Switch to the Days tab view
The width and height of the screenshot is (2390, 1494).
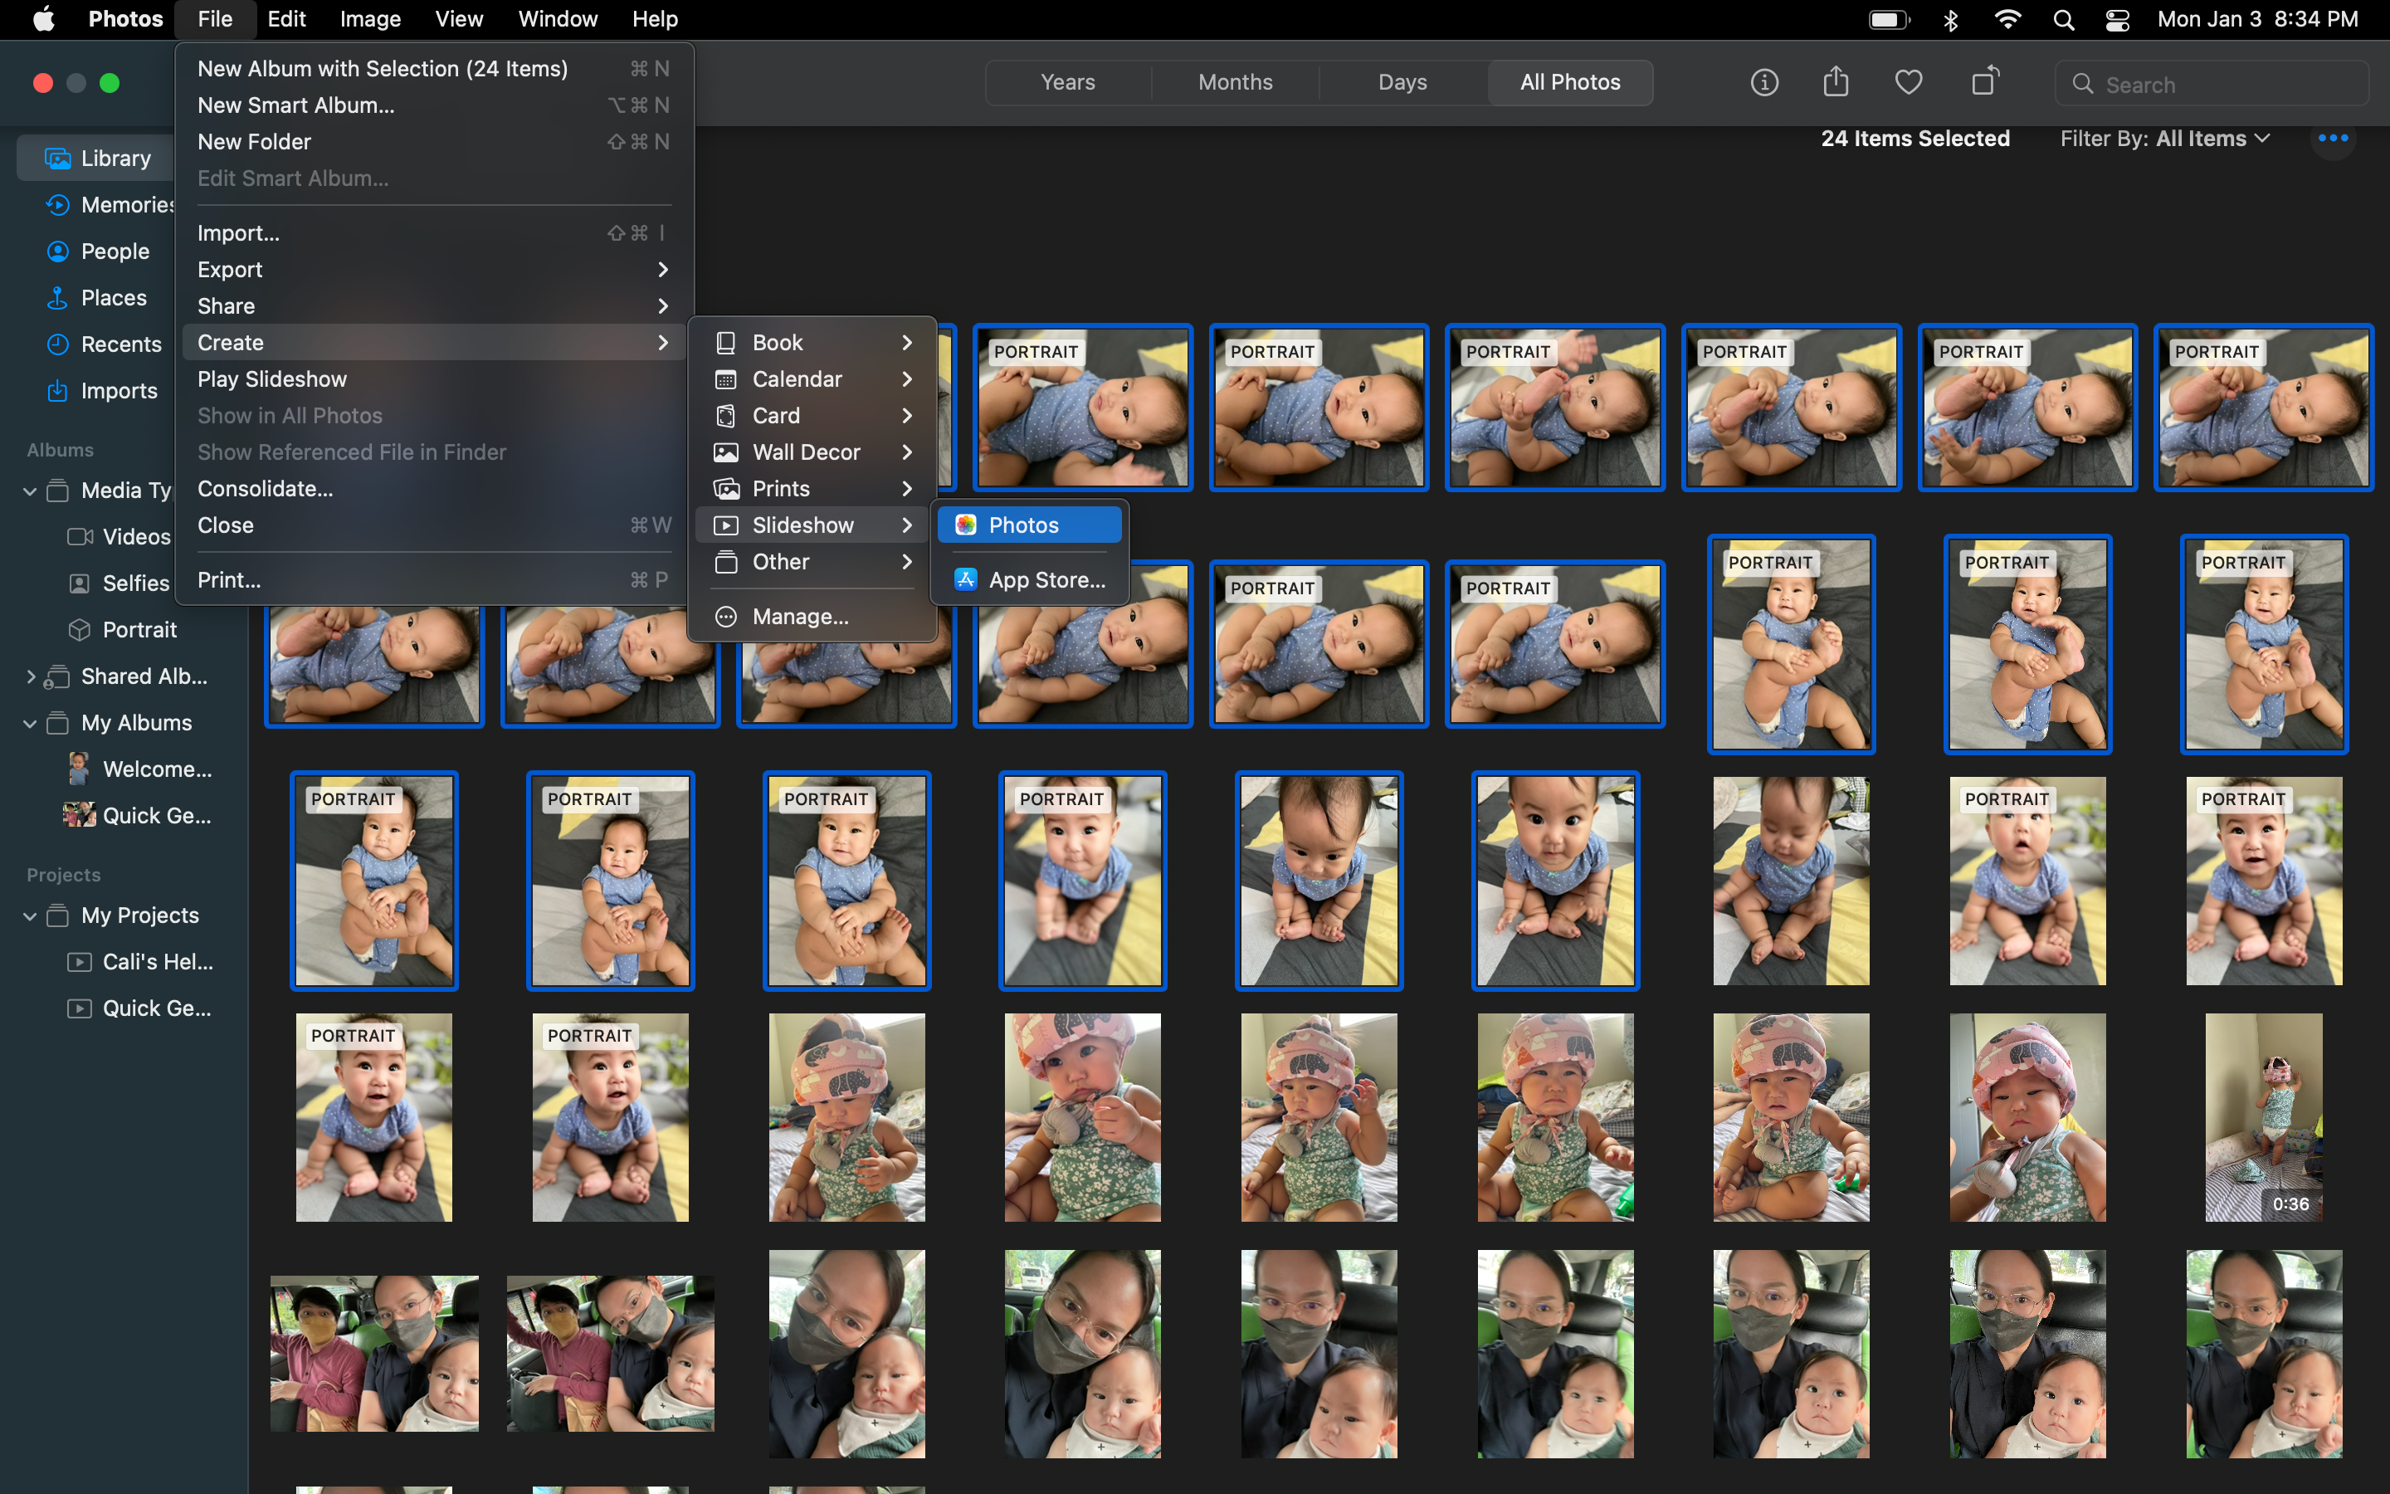(1401, 81)
